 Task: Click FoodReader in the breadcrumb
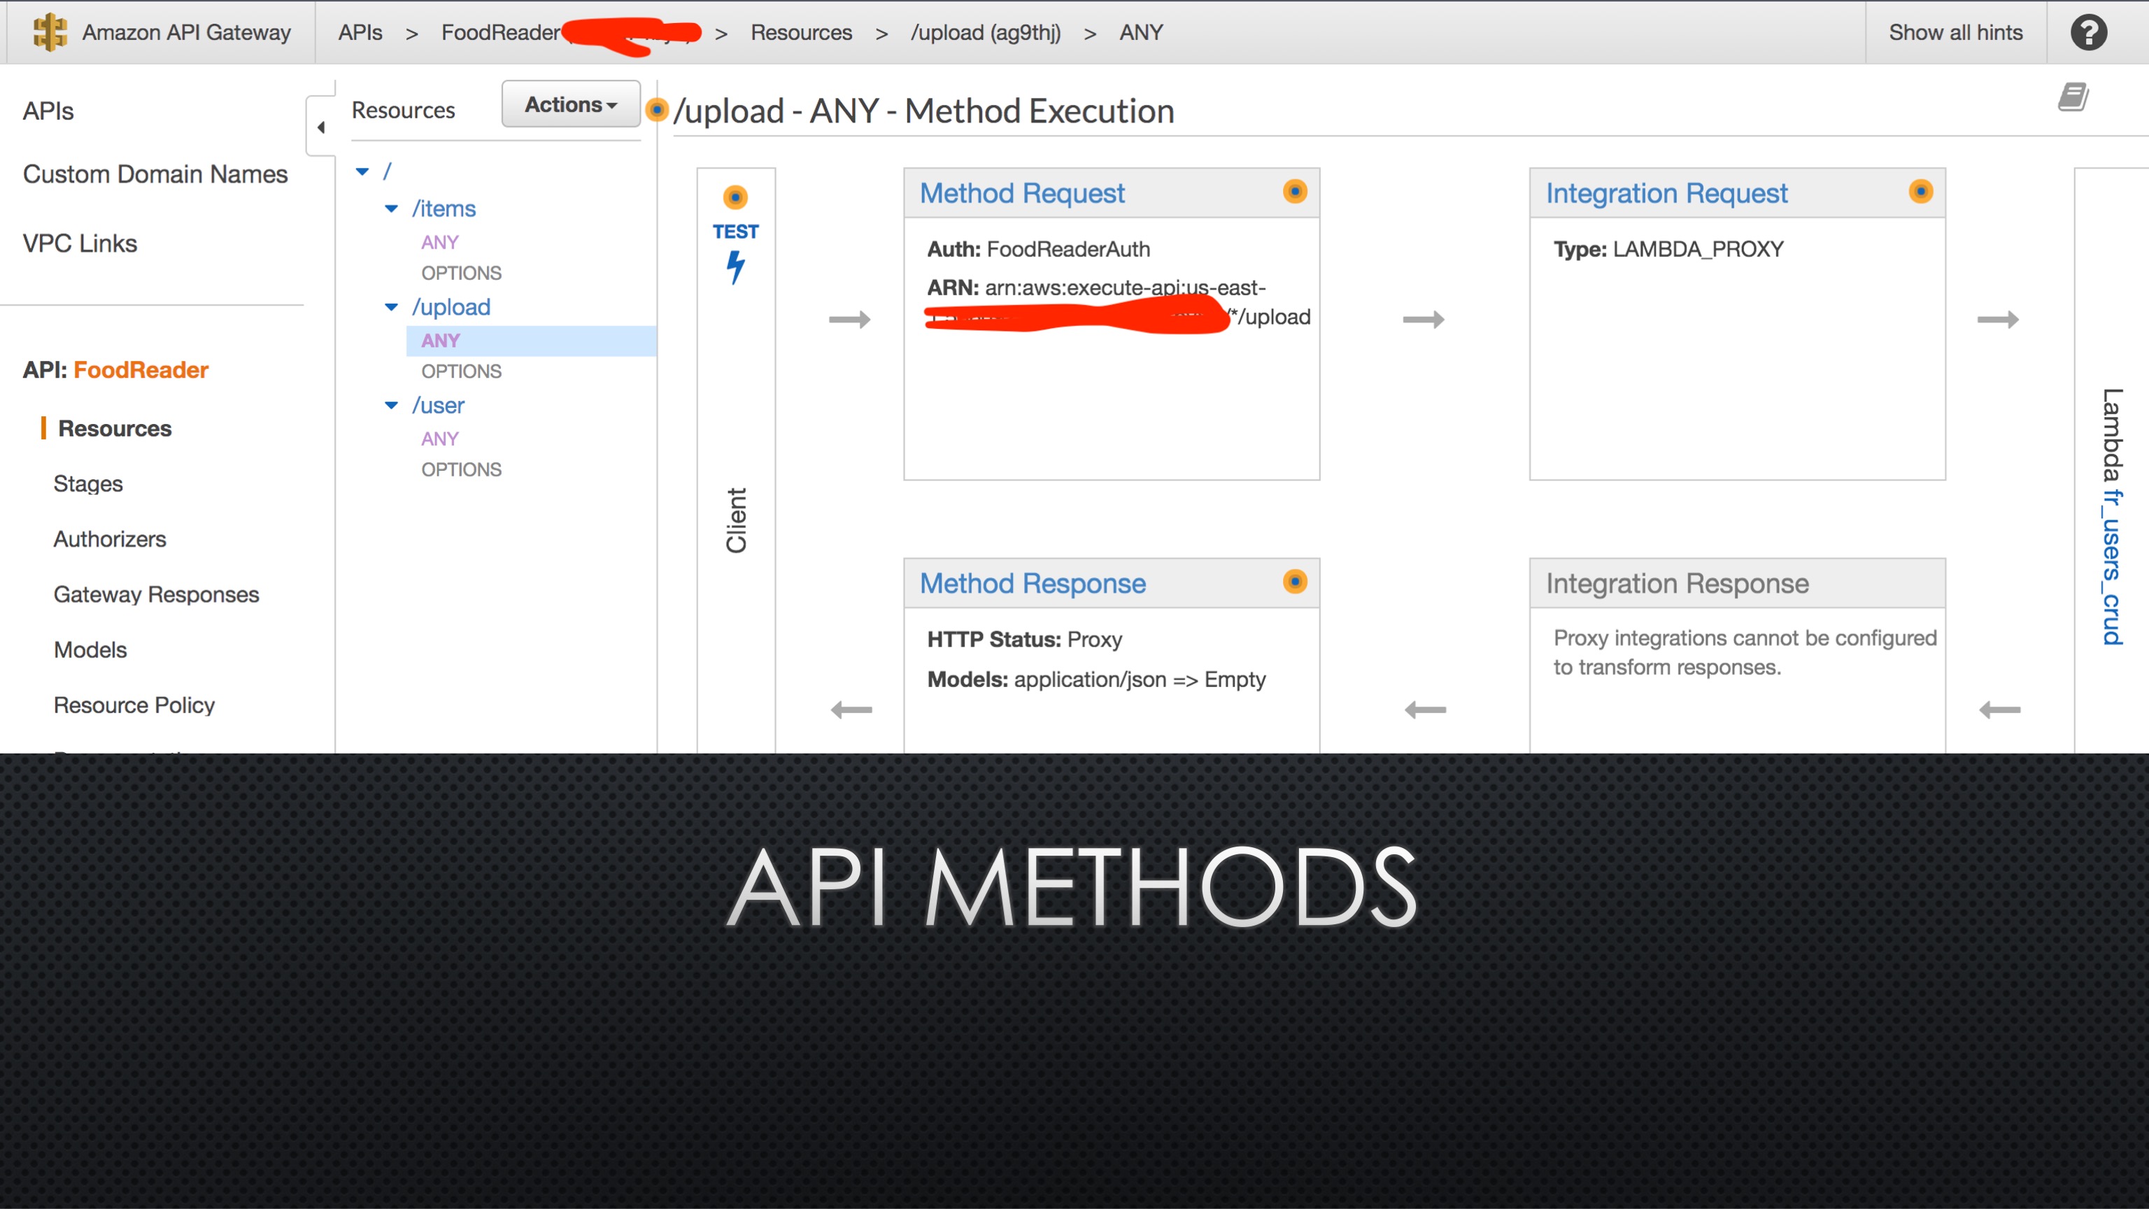pyautogui.click(x=501, y=33)
